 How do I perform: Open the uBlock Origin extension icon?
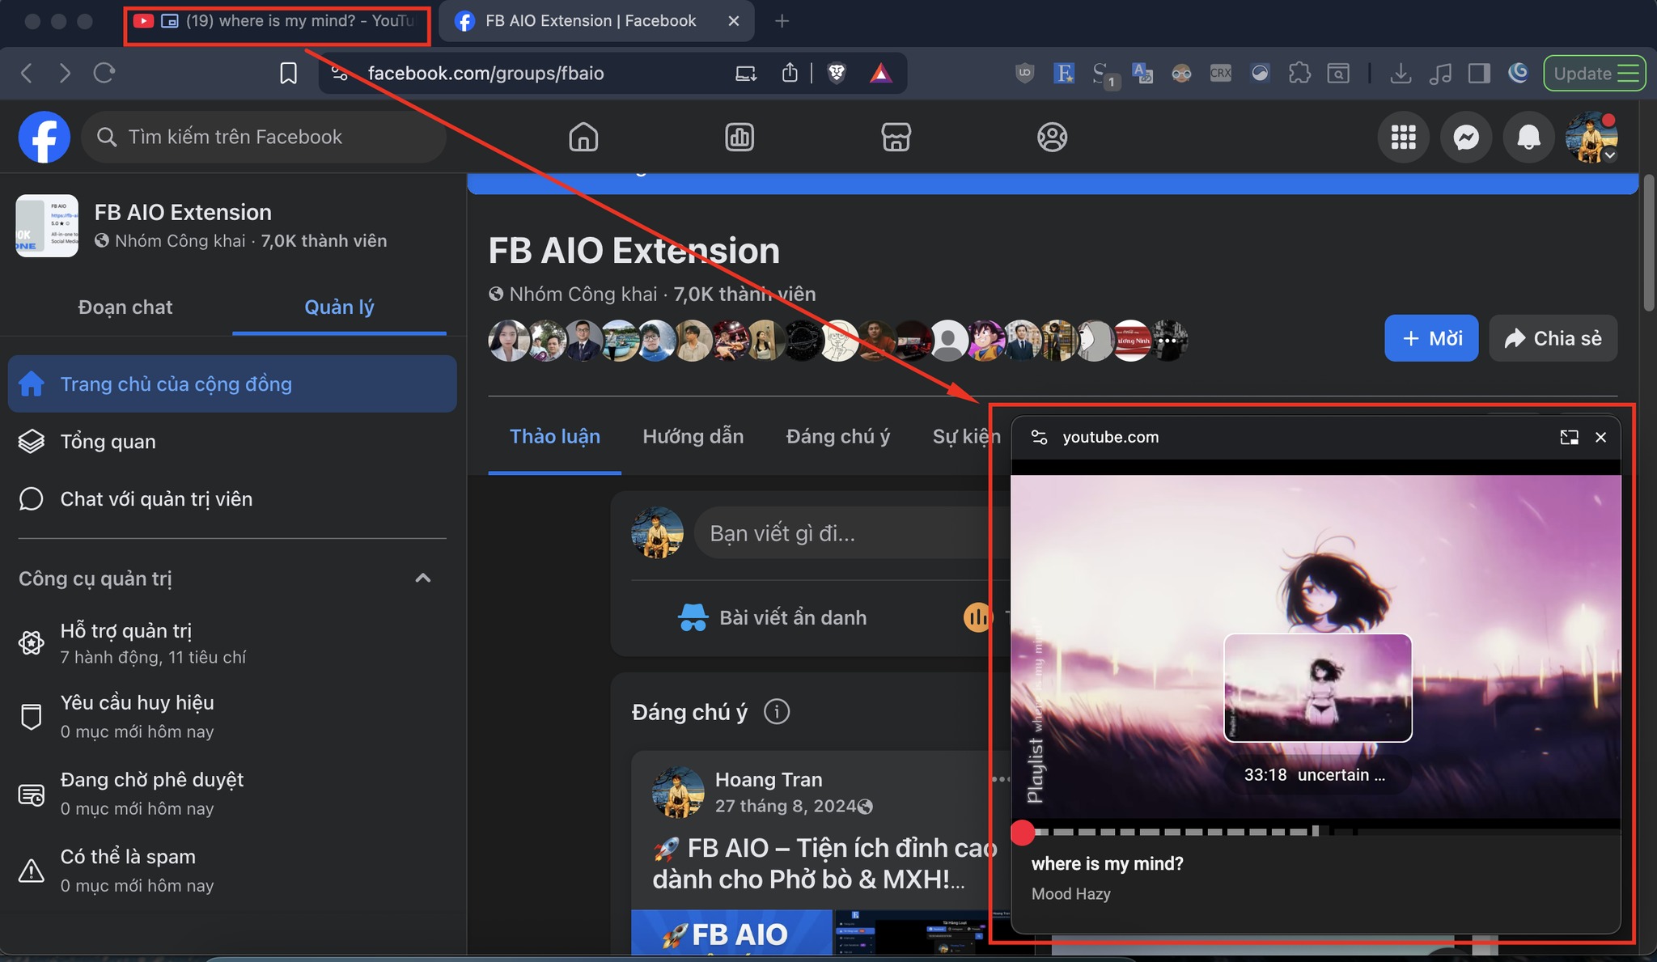tap(1024, 74)
